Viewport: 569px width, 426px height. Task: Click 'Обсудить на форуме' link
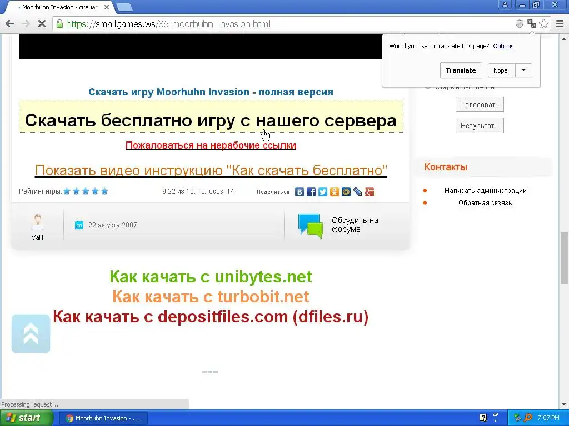pyautogui.click(x=355, y=225)
